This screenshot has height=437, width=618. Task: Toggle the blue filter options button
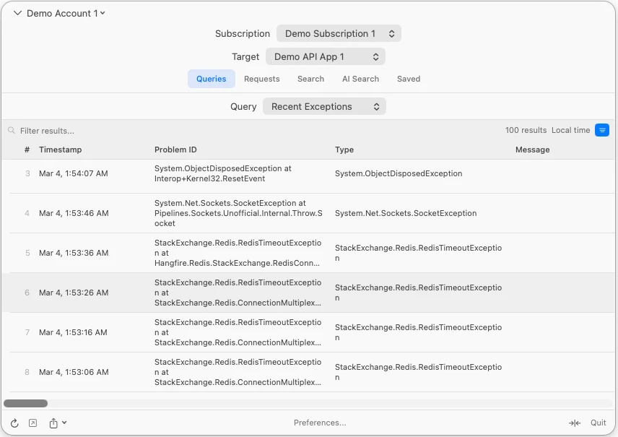click(601, 131)
